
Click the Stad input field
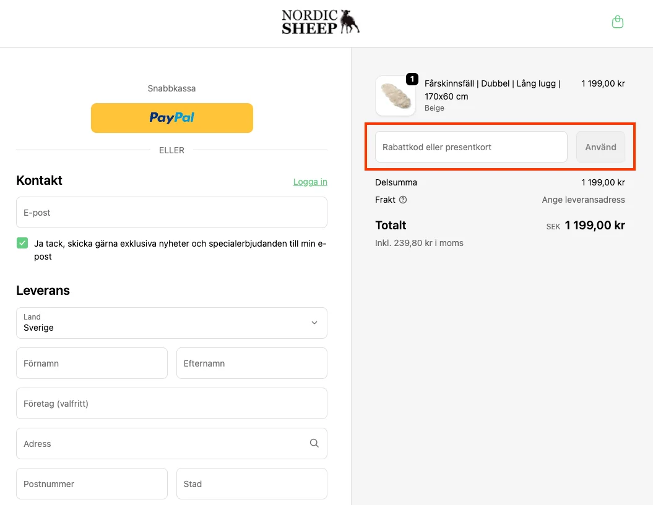click(251, 484)
